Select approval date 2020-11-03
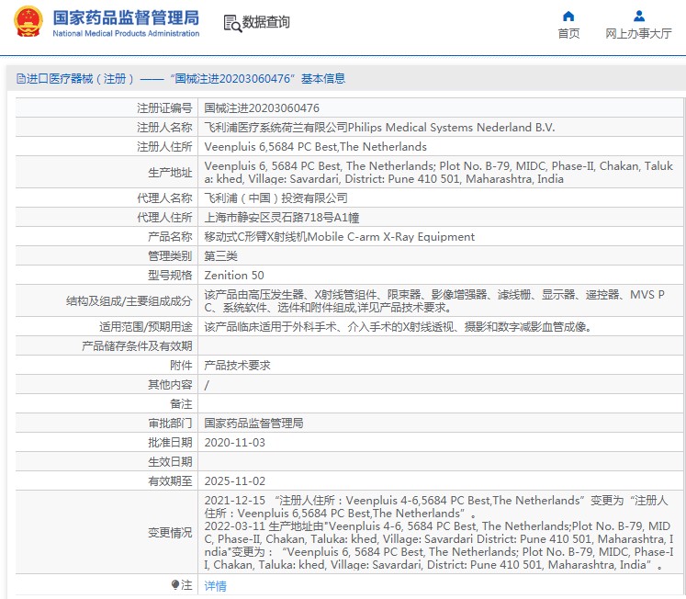 pyautogui.click(x=234, y=442)
